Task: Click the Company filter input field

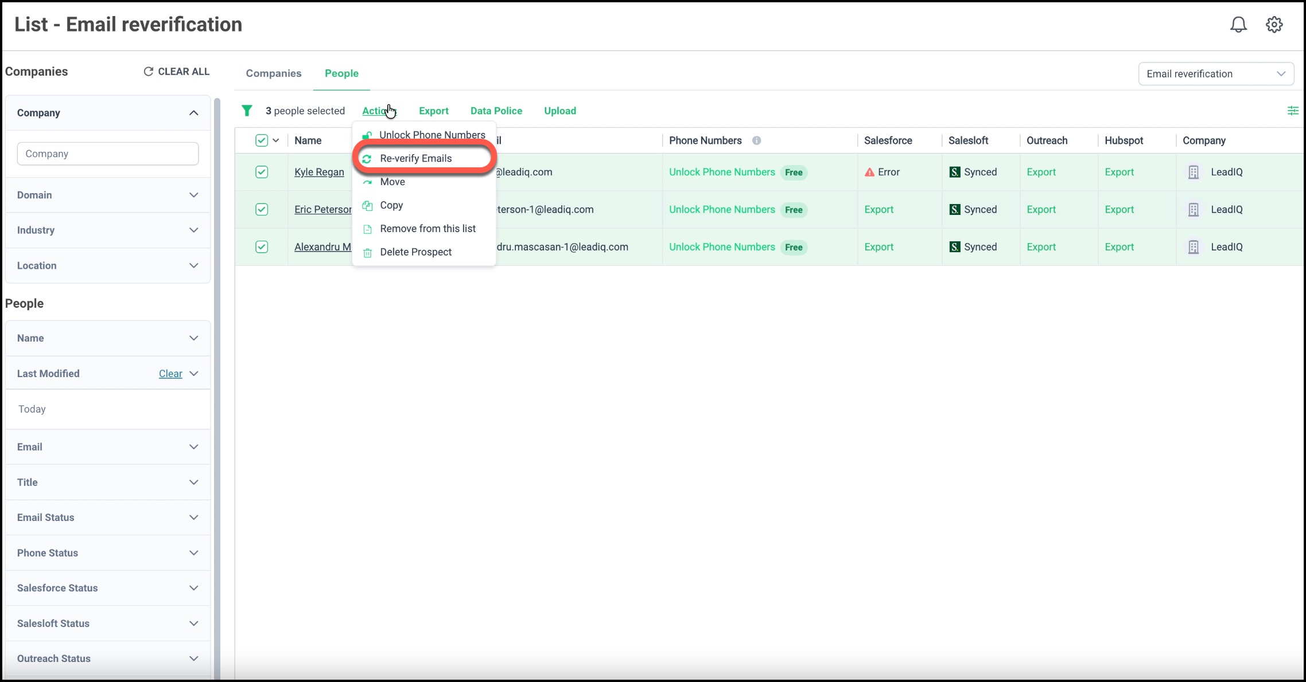Action: tap(108, 154)
